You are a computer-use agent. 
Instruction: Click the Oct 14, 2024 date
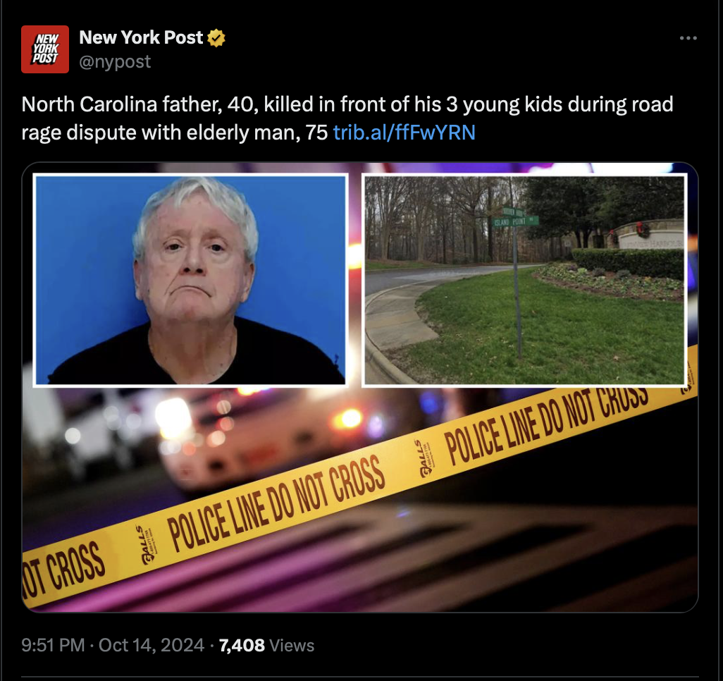[x=152, y=645]
